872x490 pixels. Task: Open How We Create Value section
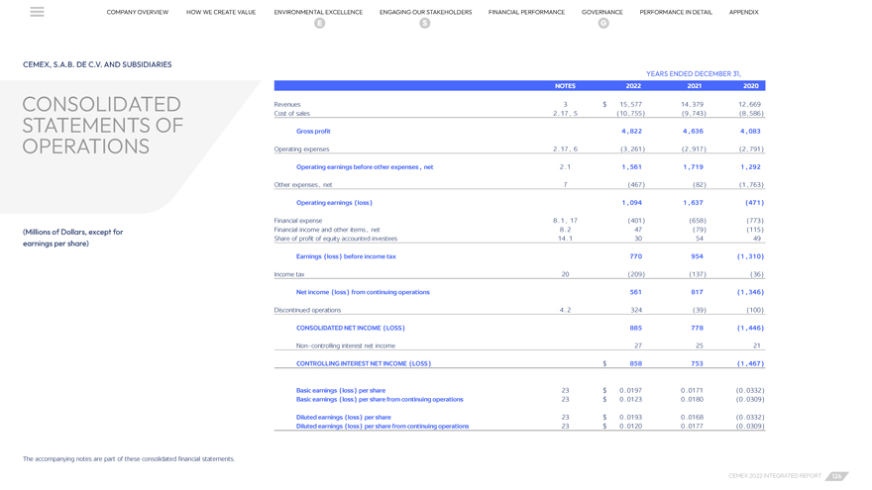221,12
